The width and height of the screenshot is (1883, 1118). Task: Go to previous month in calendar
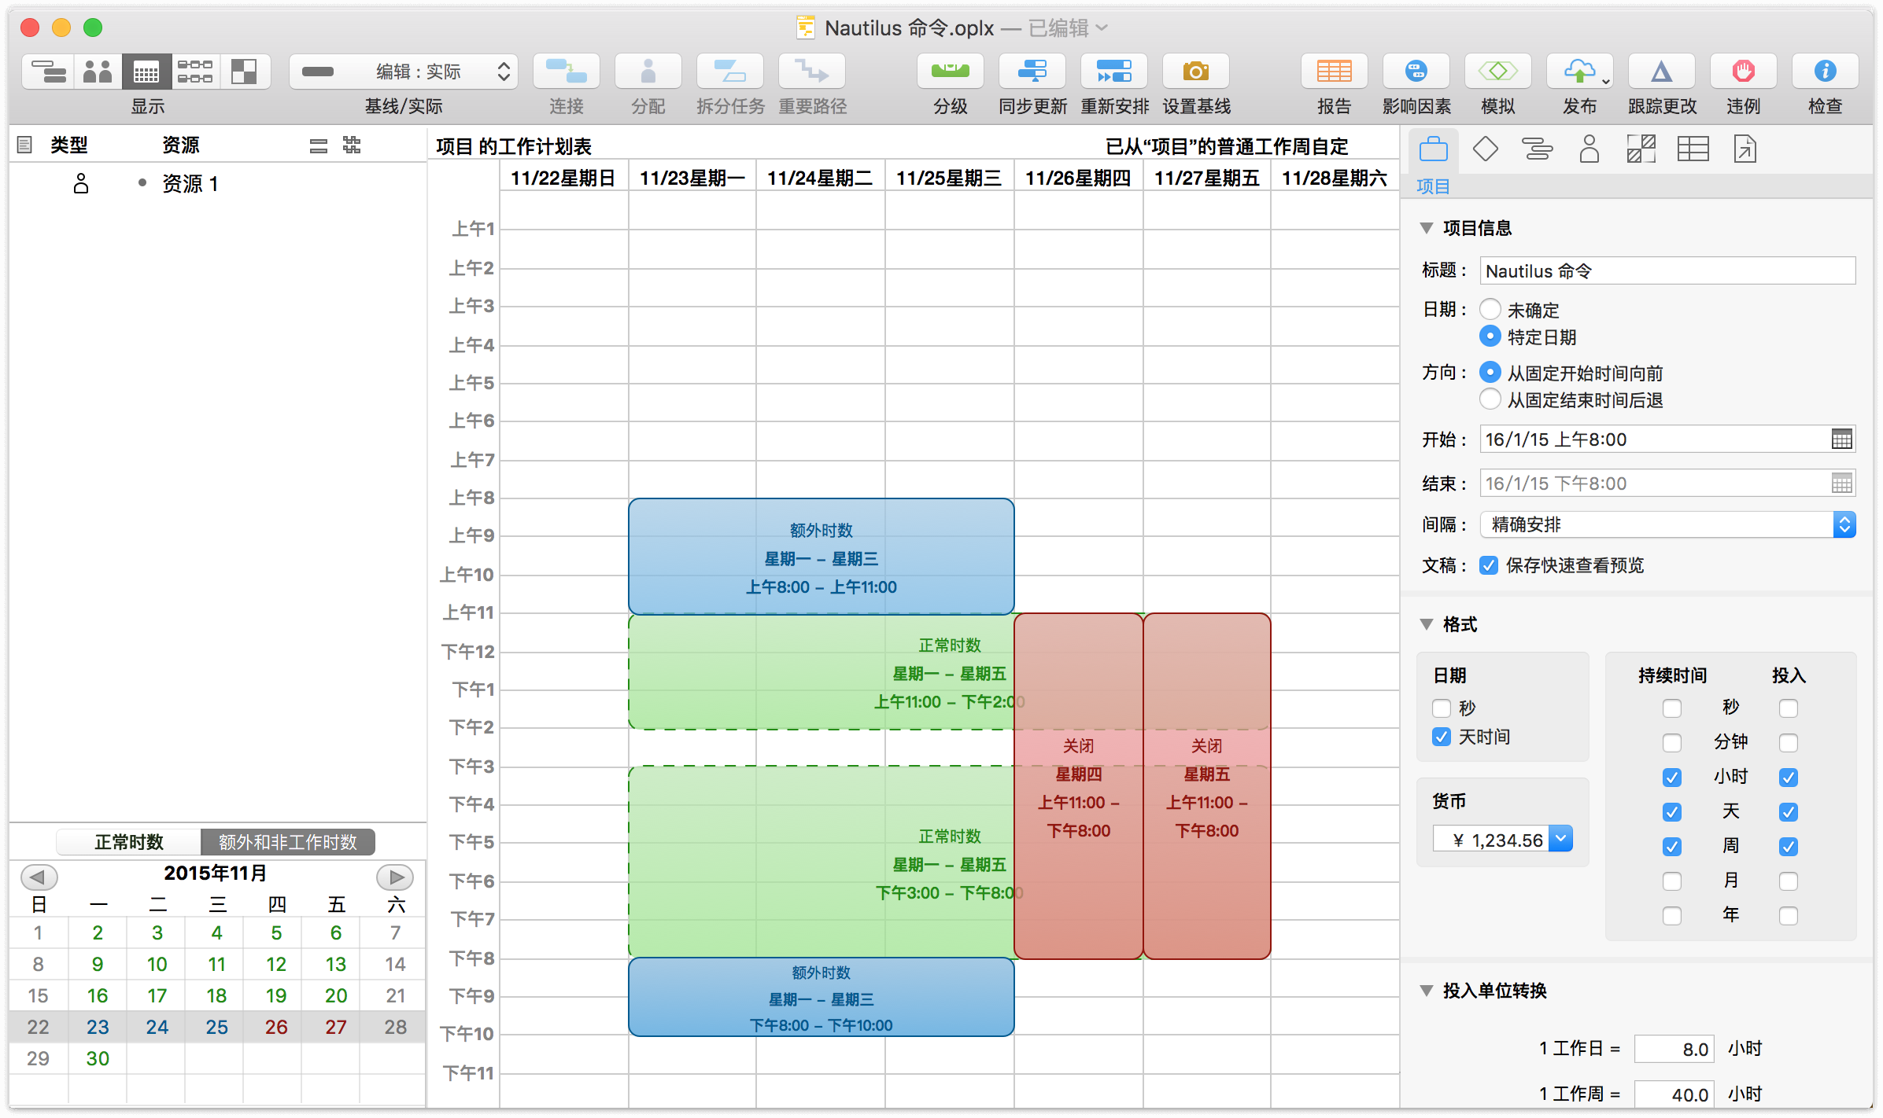coord(39,876)
